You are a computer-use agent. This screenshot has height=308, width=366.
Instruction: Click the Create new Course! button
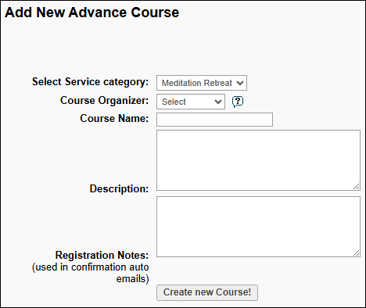pyautogui.click(x=207, y=292)
